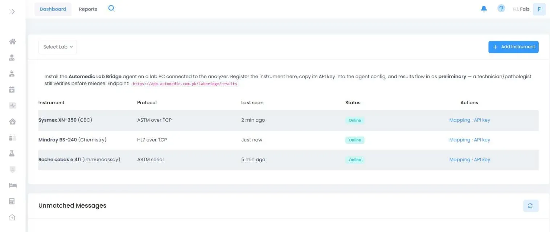Open the laboratory flask icon in sidebar

12,154
